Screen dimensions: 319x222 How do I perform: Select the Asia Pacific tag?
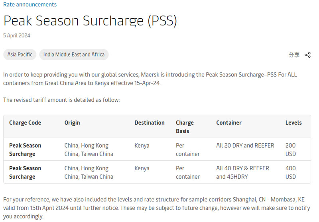20,55
